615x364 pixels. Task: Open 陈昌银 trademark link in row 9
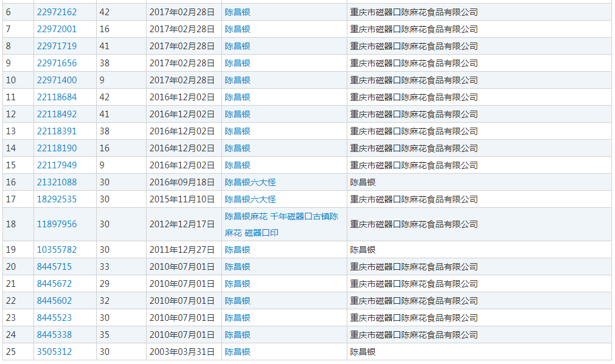[238, 63]
